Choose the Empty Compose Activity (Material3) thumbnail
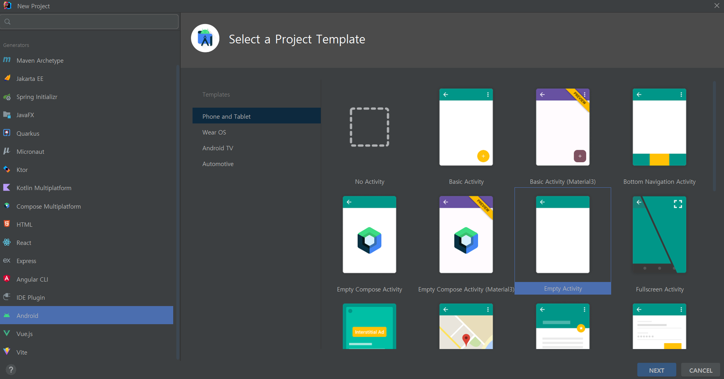This screenshot has height=379, width=724. click(x=466, y=235)
